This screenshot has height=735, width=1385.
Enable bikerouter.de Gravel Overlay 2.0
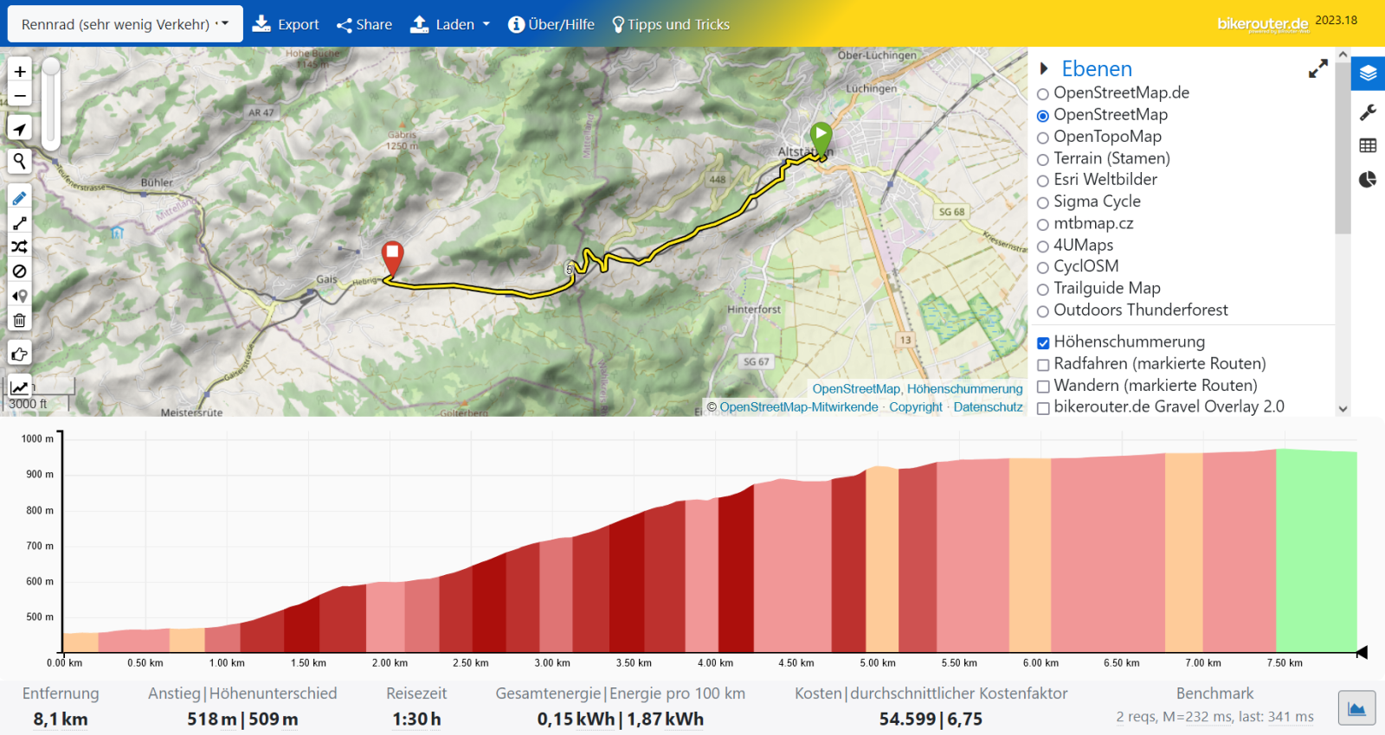click(x=1043, y=408)
